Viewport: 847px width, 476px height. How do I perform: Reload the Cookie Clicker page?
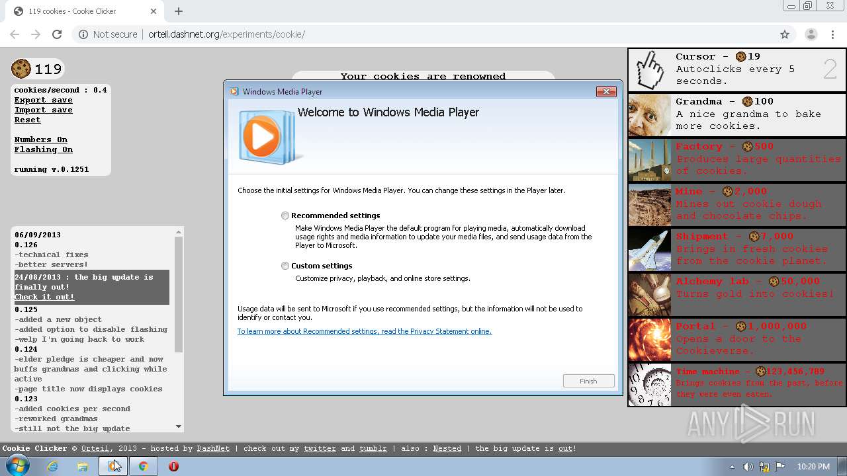[x=57, y=34]
